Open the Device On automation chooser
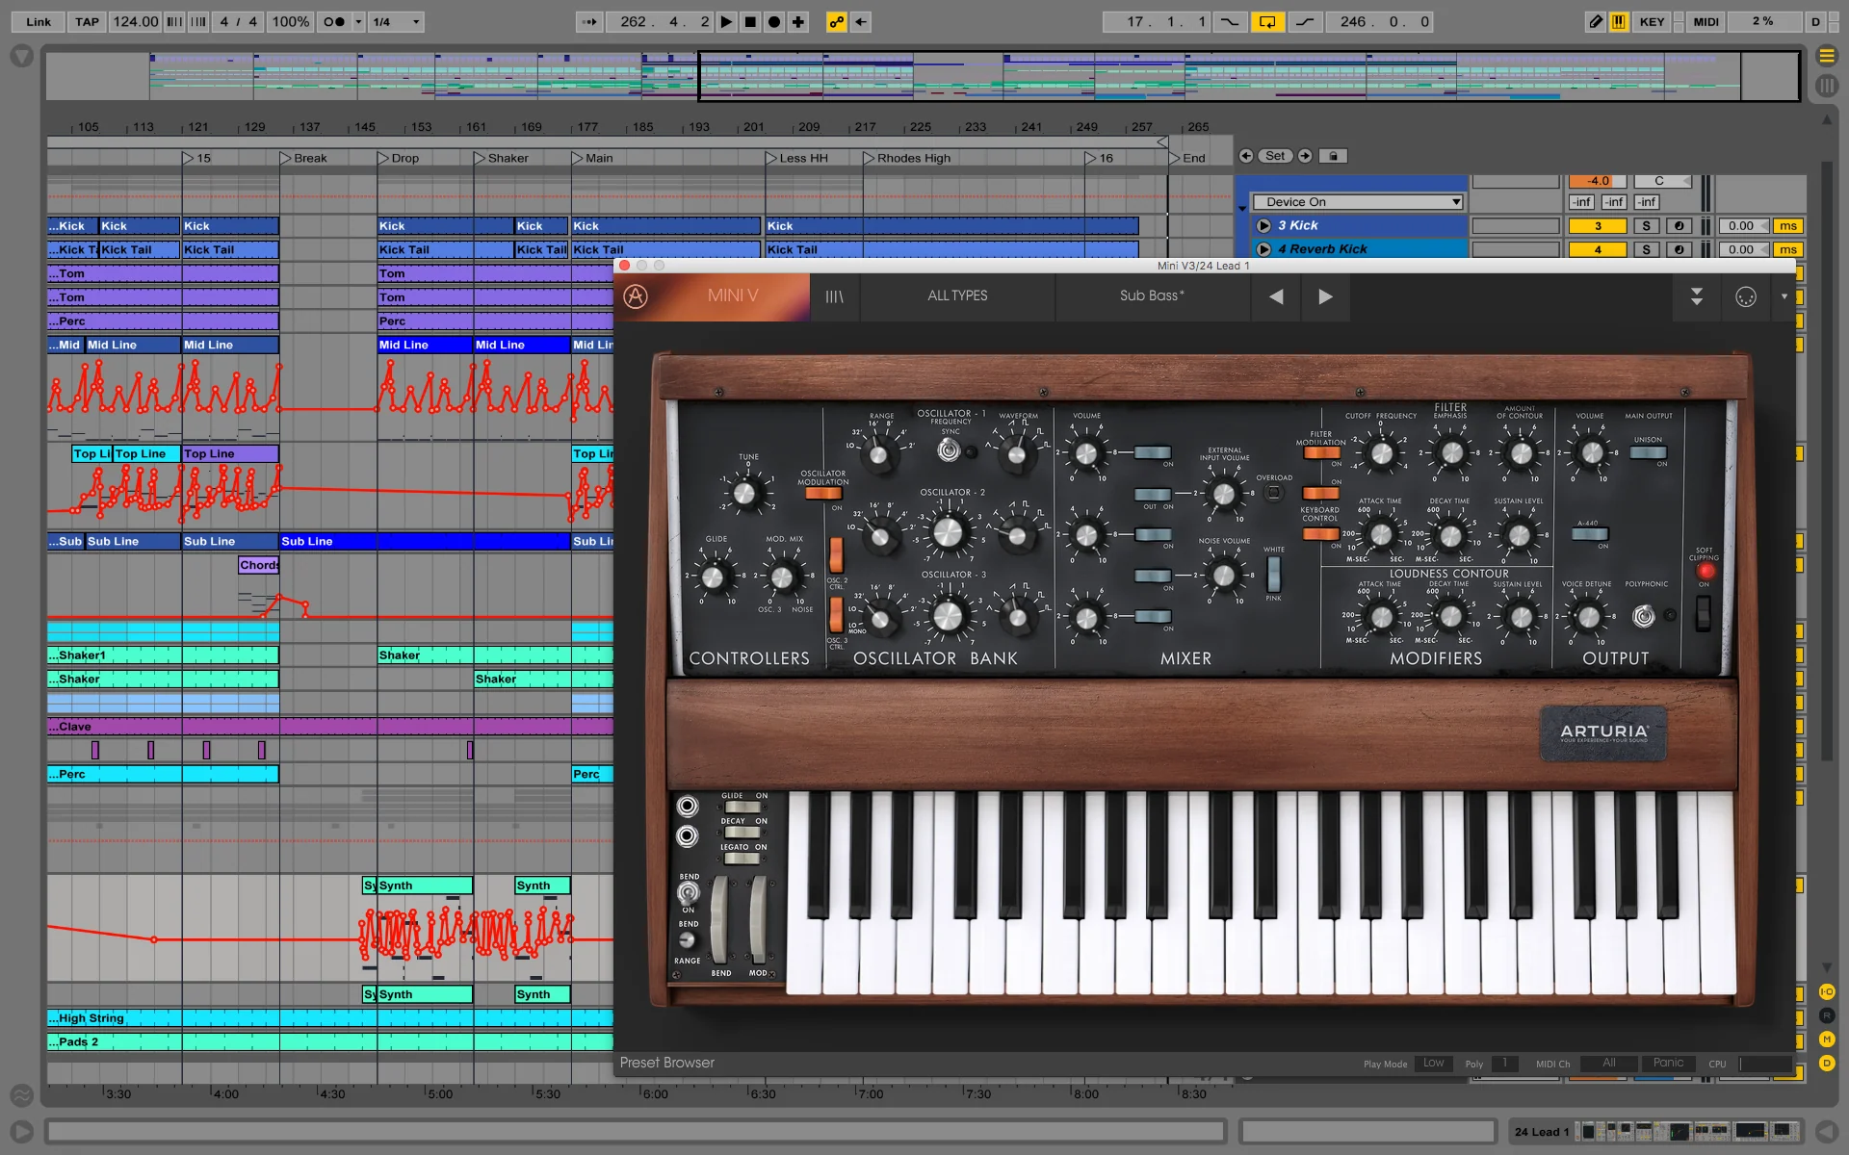1849x1155 pixels. coord(1358,202)
